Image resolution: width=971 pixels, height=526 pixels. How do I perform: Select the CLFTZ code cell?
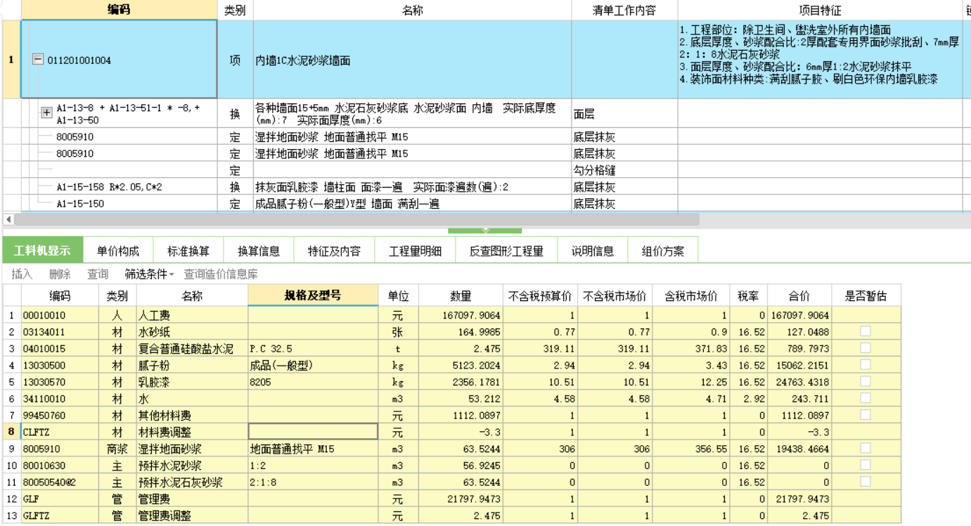click(60, 432)
